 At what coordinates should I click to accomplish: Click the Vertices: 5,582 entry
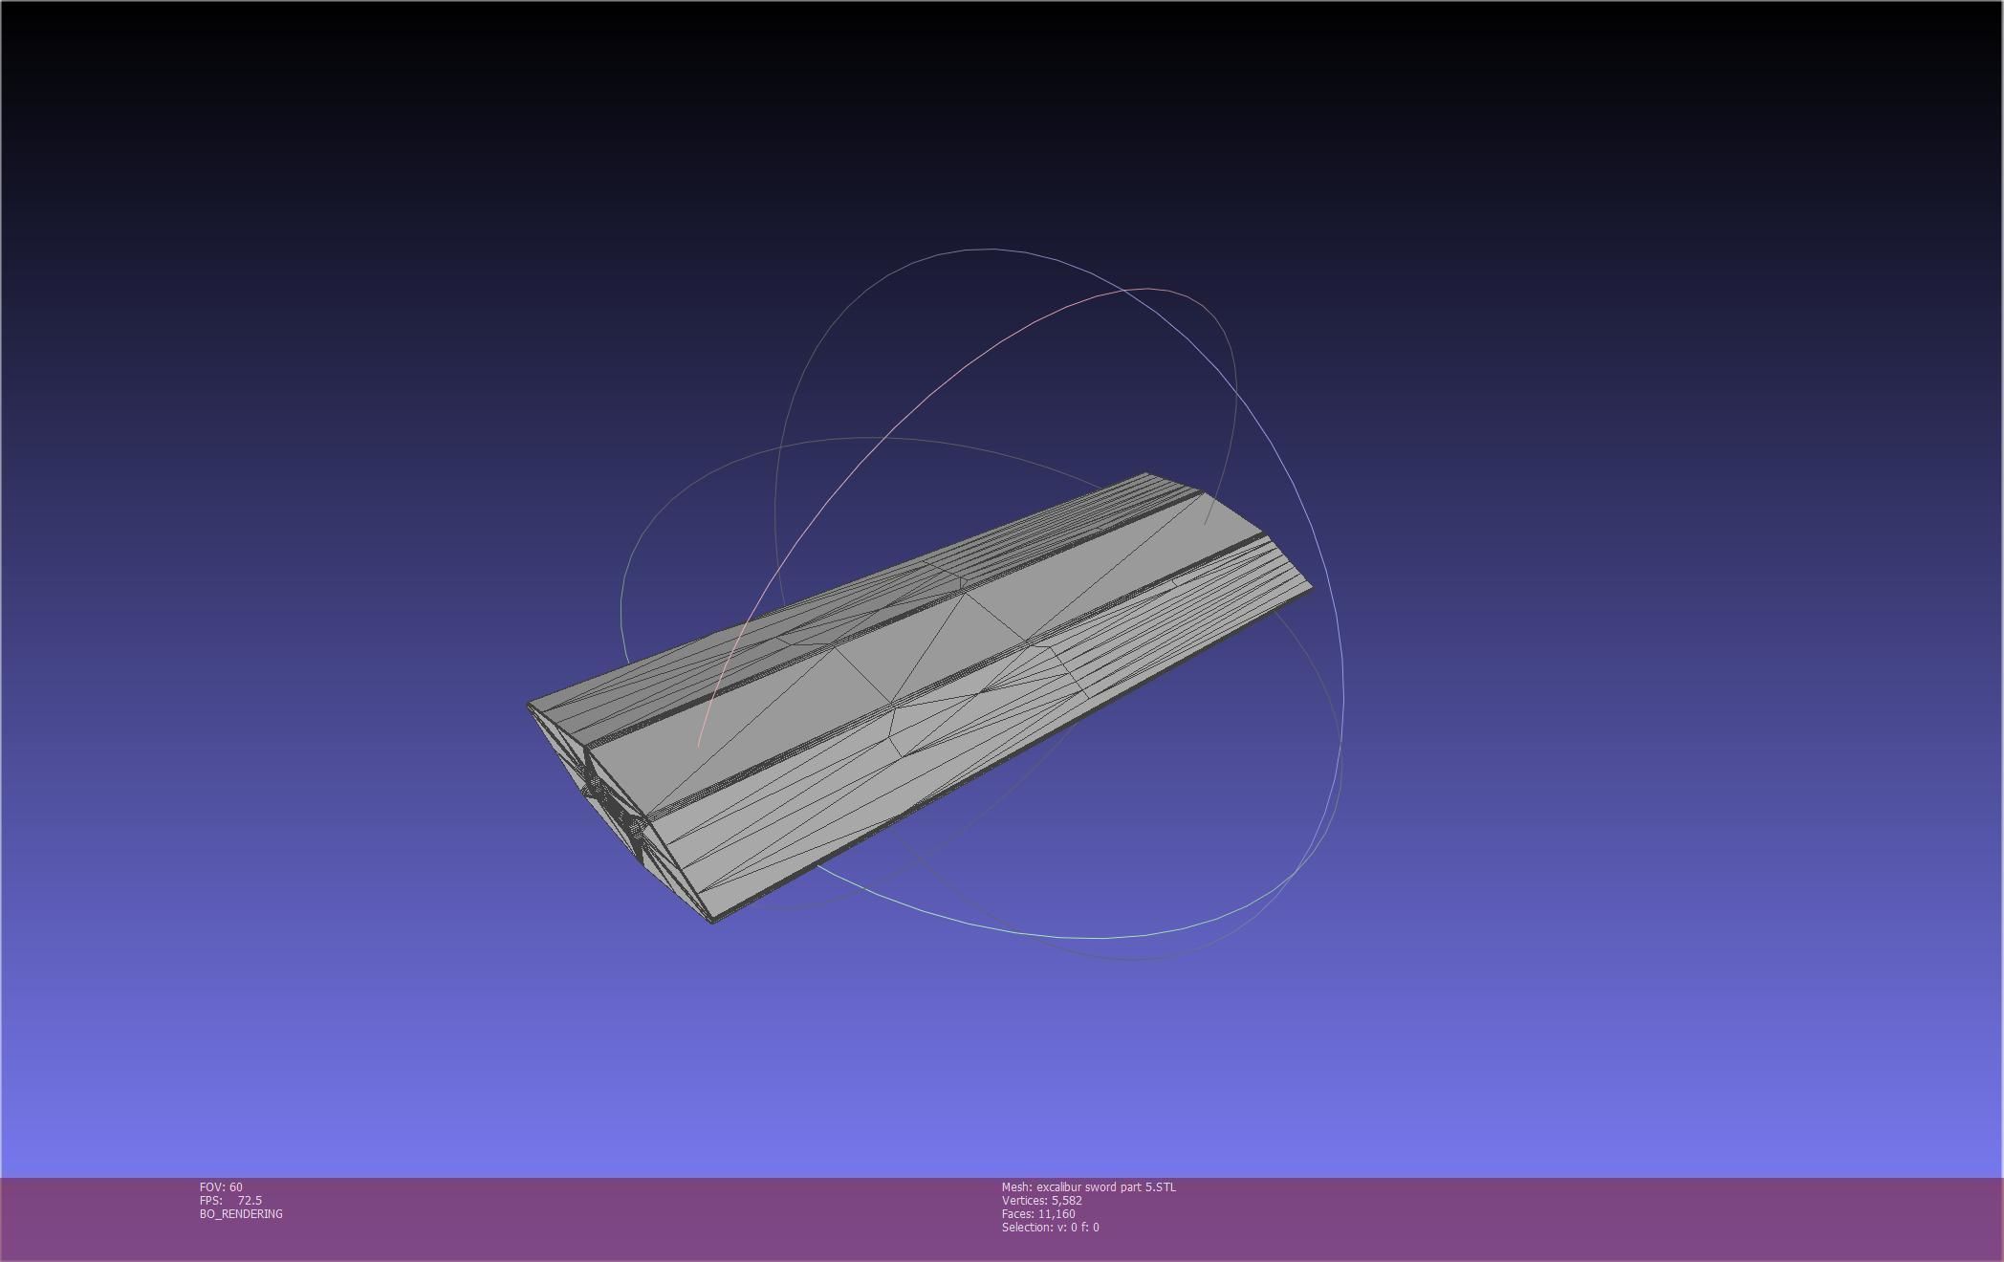click(1042, 1200)
